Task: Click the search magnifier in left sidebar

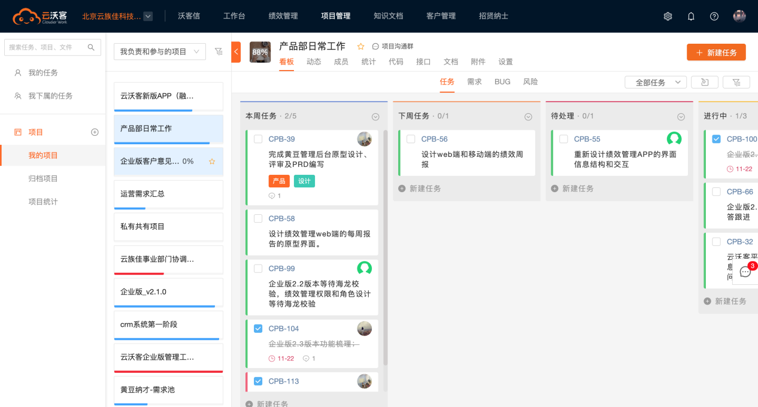Action: tap(91, 47)
